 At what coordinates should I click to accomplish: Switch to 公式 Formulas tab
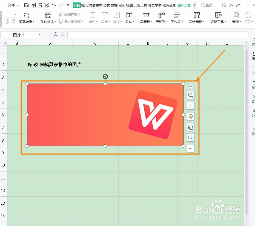click(x=107, y=5)
